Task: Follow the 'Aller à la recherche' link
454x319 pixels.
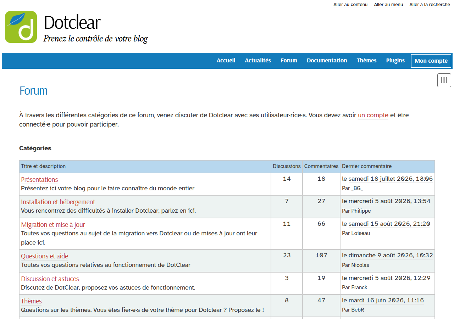Action: [430, 5]
